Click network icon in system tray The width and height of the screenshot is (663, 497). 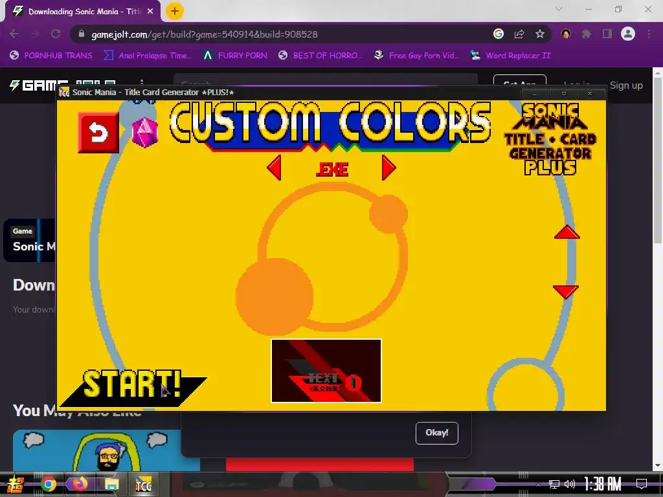[x=554, y=484]
